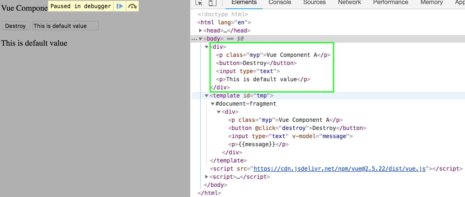Image resolution: width=465 pixels, height=197 pixels.
Task: Toggle the device toolbar icon
Action: 212,3
